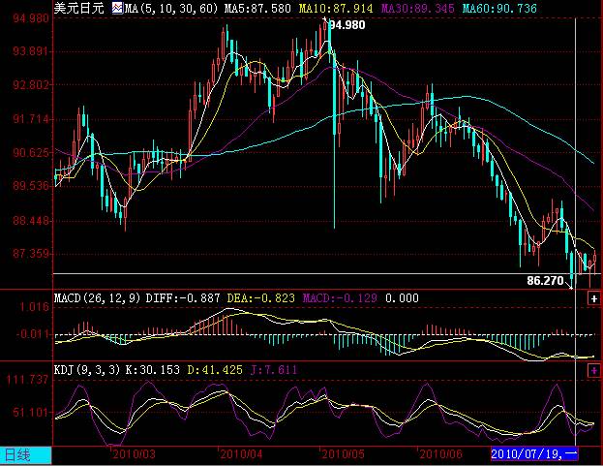Click the 88.448 price axis label
This screenshot has height=466, width=603.
31,221
